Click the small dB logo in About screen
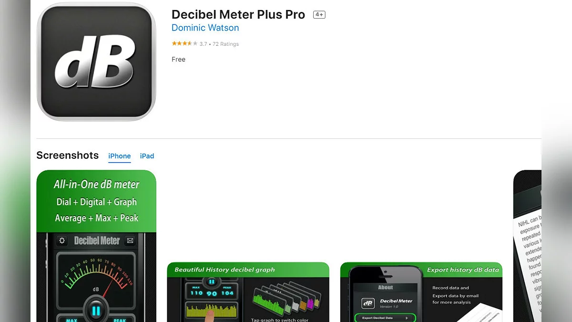This screenshot has height=322, width=572. [x=368, y=303]
